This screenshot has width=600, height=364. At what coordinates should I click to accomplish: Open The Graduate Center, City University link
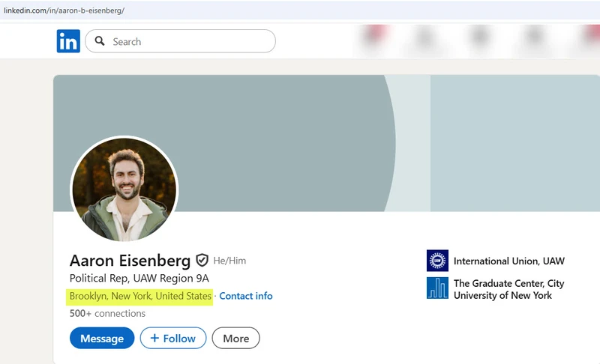pos(508,289)
